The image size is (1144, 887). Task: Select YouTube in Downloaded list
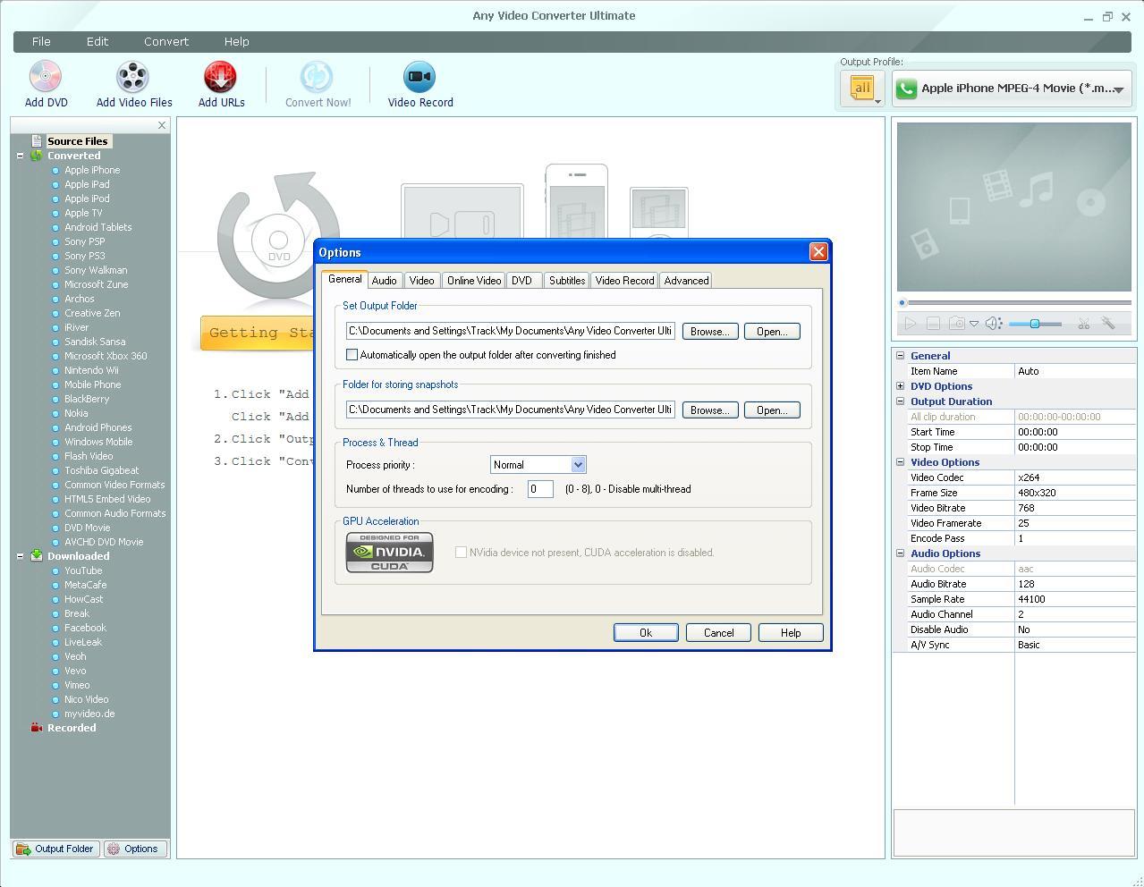[x=83, y=570]
